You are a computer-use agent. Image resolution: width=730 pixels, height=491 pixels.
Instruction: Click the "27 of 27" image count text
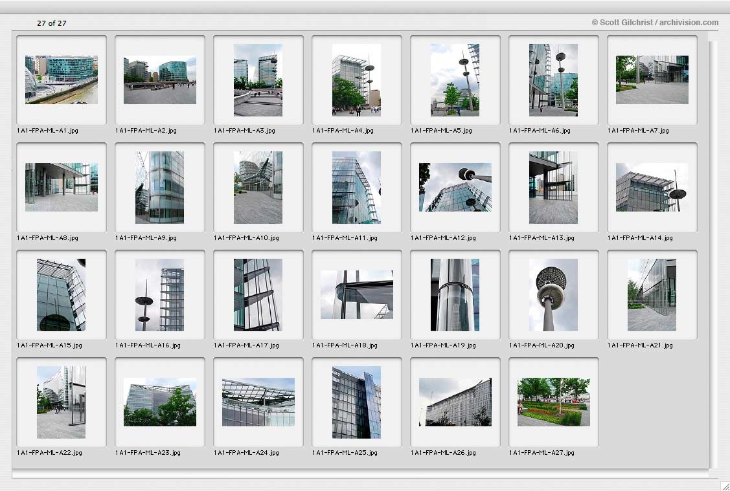coord(52,23)
